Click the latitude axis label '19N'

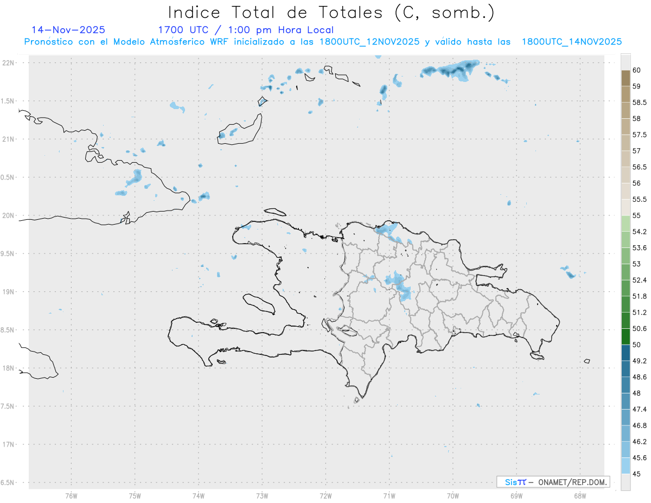(x=8, y=292)
